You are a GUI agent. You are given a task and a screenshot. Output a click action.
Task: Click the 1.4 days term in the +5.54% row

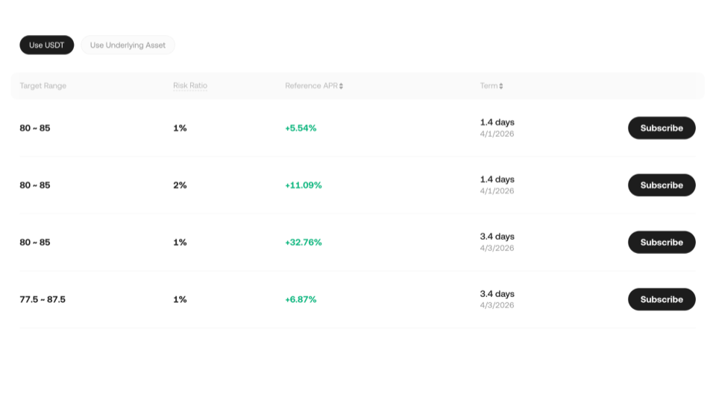pos(497,122)
